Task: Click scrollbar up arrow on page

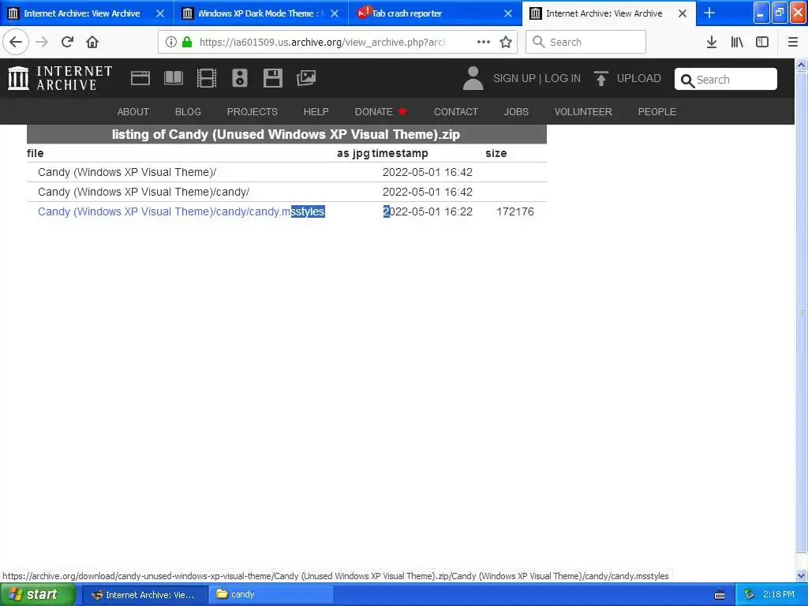Action: [x=802, y=65]
